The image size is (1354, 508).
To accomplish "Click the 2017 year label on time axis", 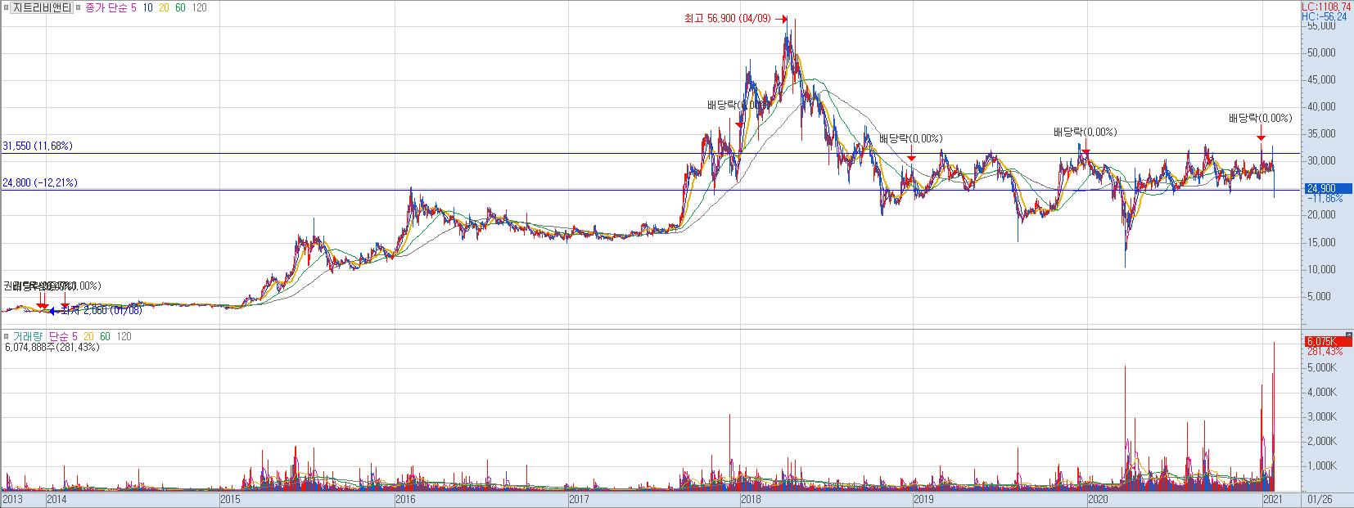I will coord(580,498).
